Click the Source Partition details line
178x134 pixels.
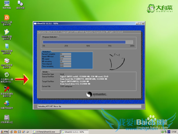point(84,78)
